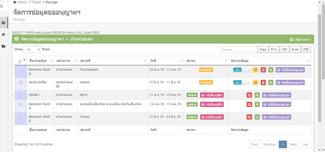Image resolution: width=325 pixels, height=152 pixels.
Task: Export the table as PDF
Action: tap(306, 50)
